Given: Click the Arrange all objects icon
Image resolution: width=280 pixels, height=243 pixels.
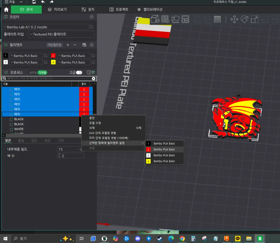Looking at the screenshot, I should [x=185, y=19].
